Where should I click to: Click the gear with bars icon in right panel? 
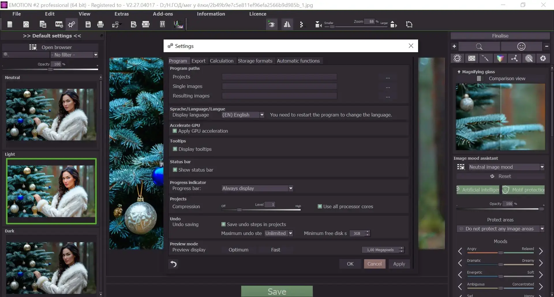coord(457,58)
